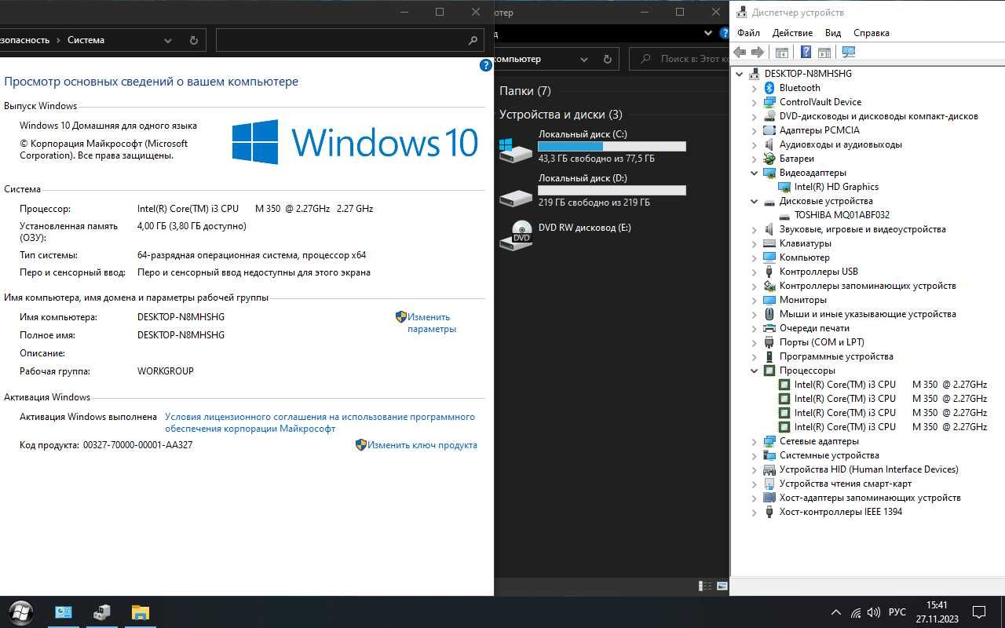Click the Back arrow in Device Manager toolbar
Viewport: 1005px width, 628px height.
pyautogui.click(x=740, y=52)
